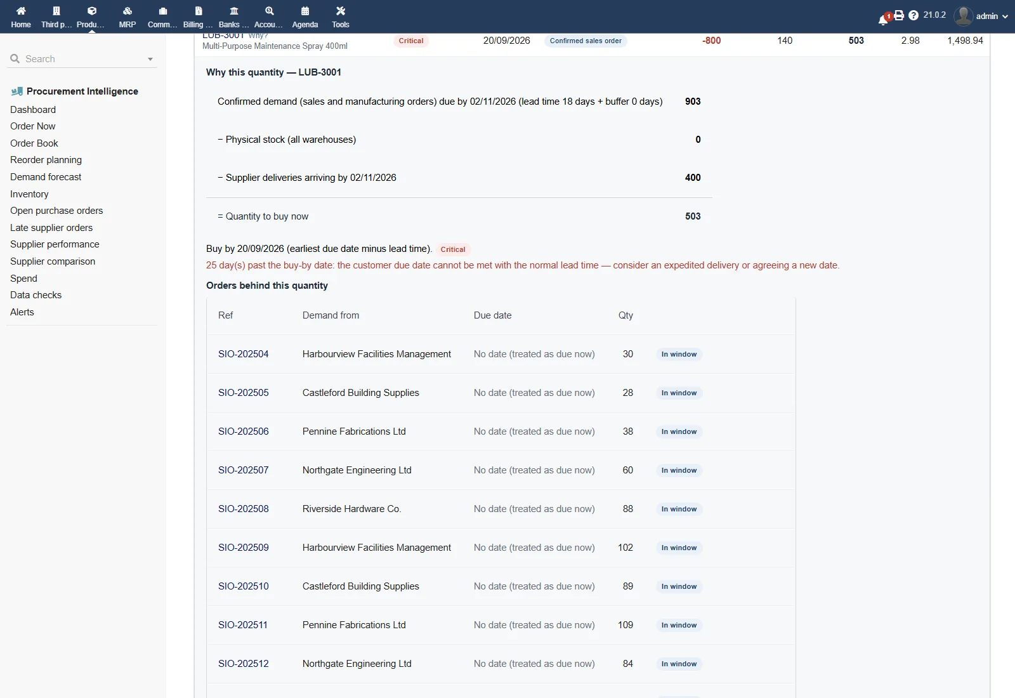Open the Home menu icon
1015x698 pixels.
pyautogui.click(x=21, y=11)
